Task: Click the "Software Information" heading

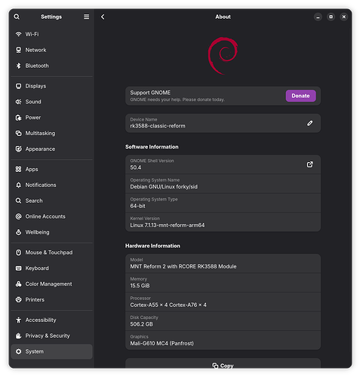Action: coord(152,147)
